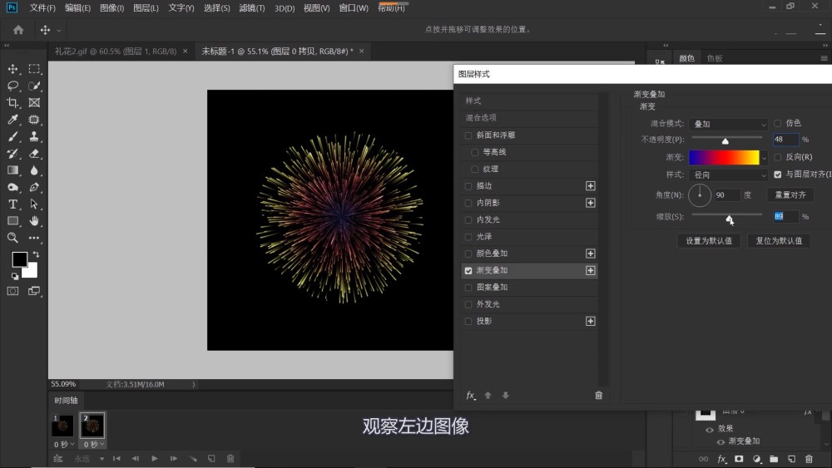832x468 pixels.
Task: Uncheck 渐变叠加 effect checkbox
Action: coord(468,271)
